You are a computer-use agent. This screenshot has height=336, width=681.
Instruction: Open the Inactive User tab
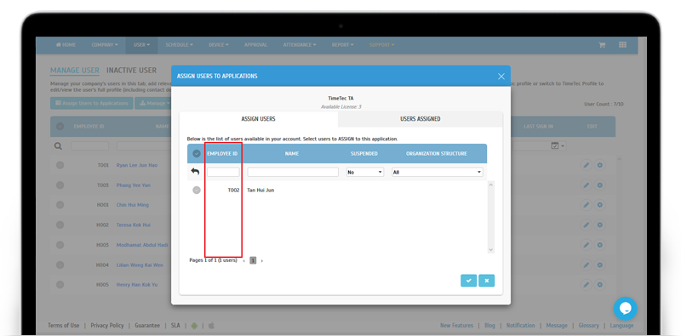tap(132, 71)
